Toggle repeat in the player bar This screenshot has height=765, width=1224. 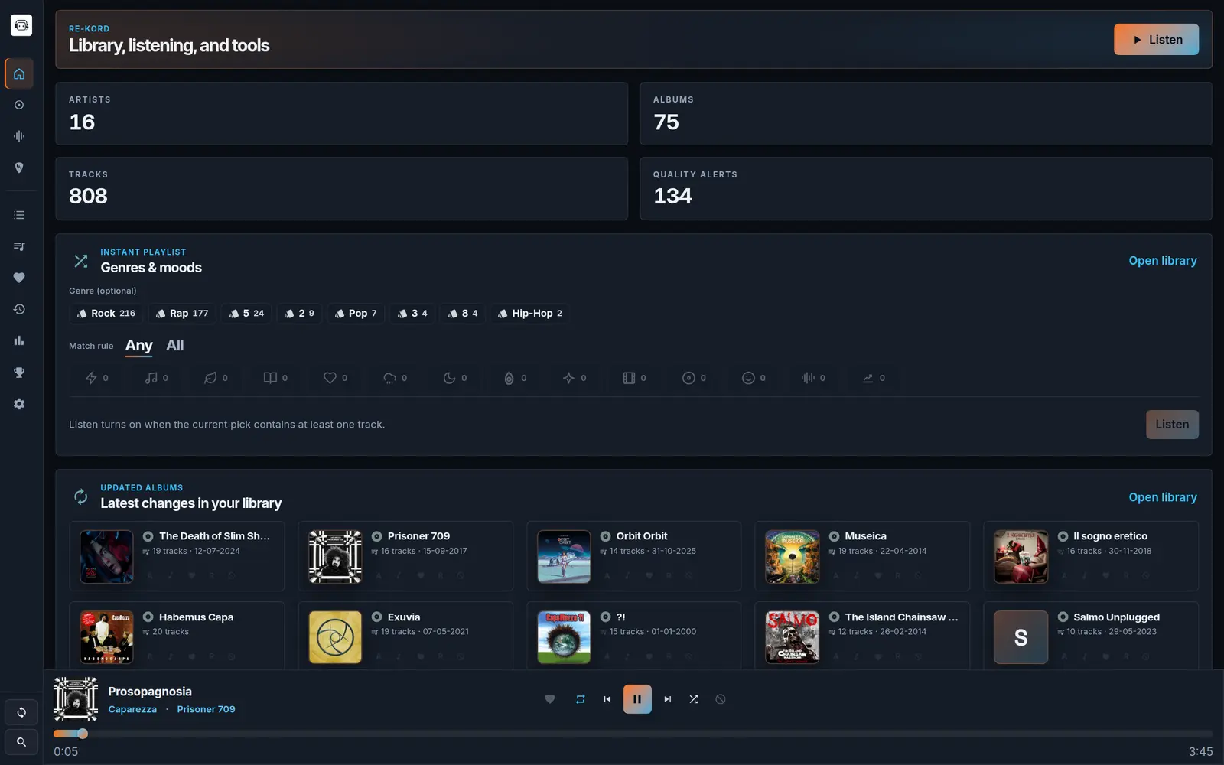tap(580, 699)
